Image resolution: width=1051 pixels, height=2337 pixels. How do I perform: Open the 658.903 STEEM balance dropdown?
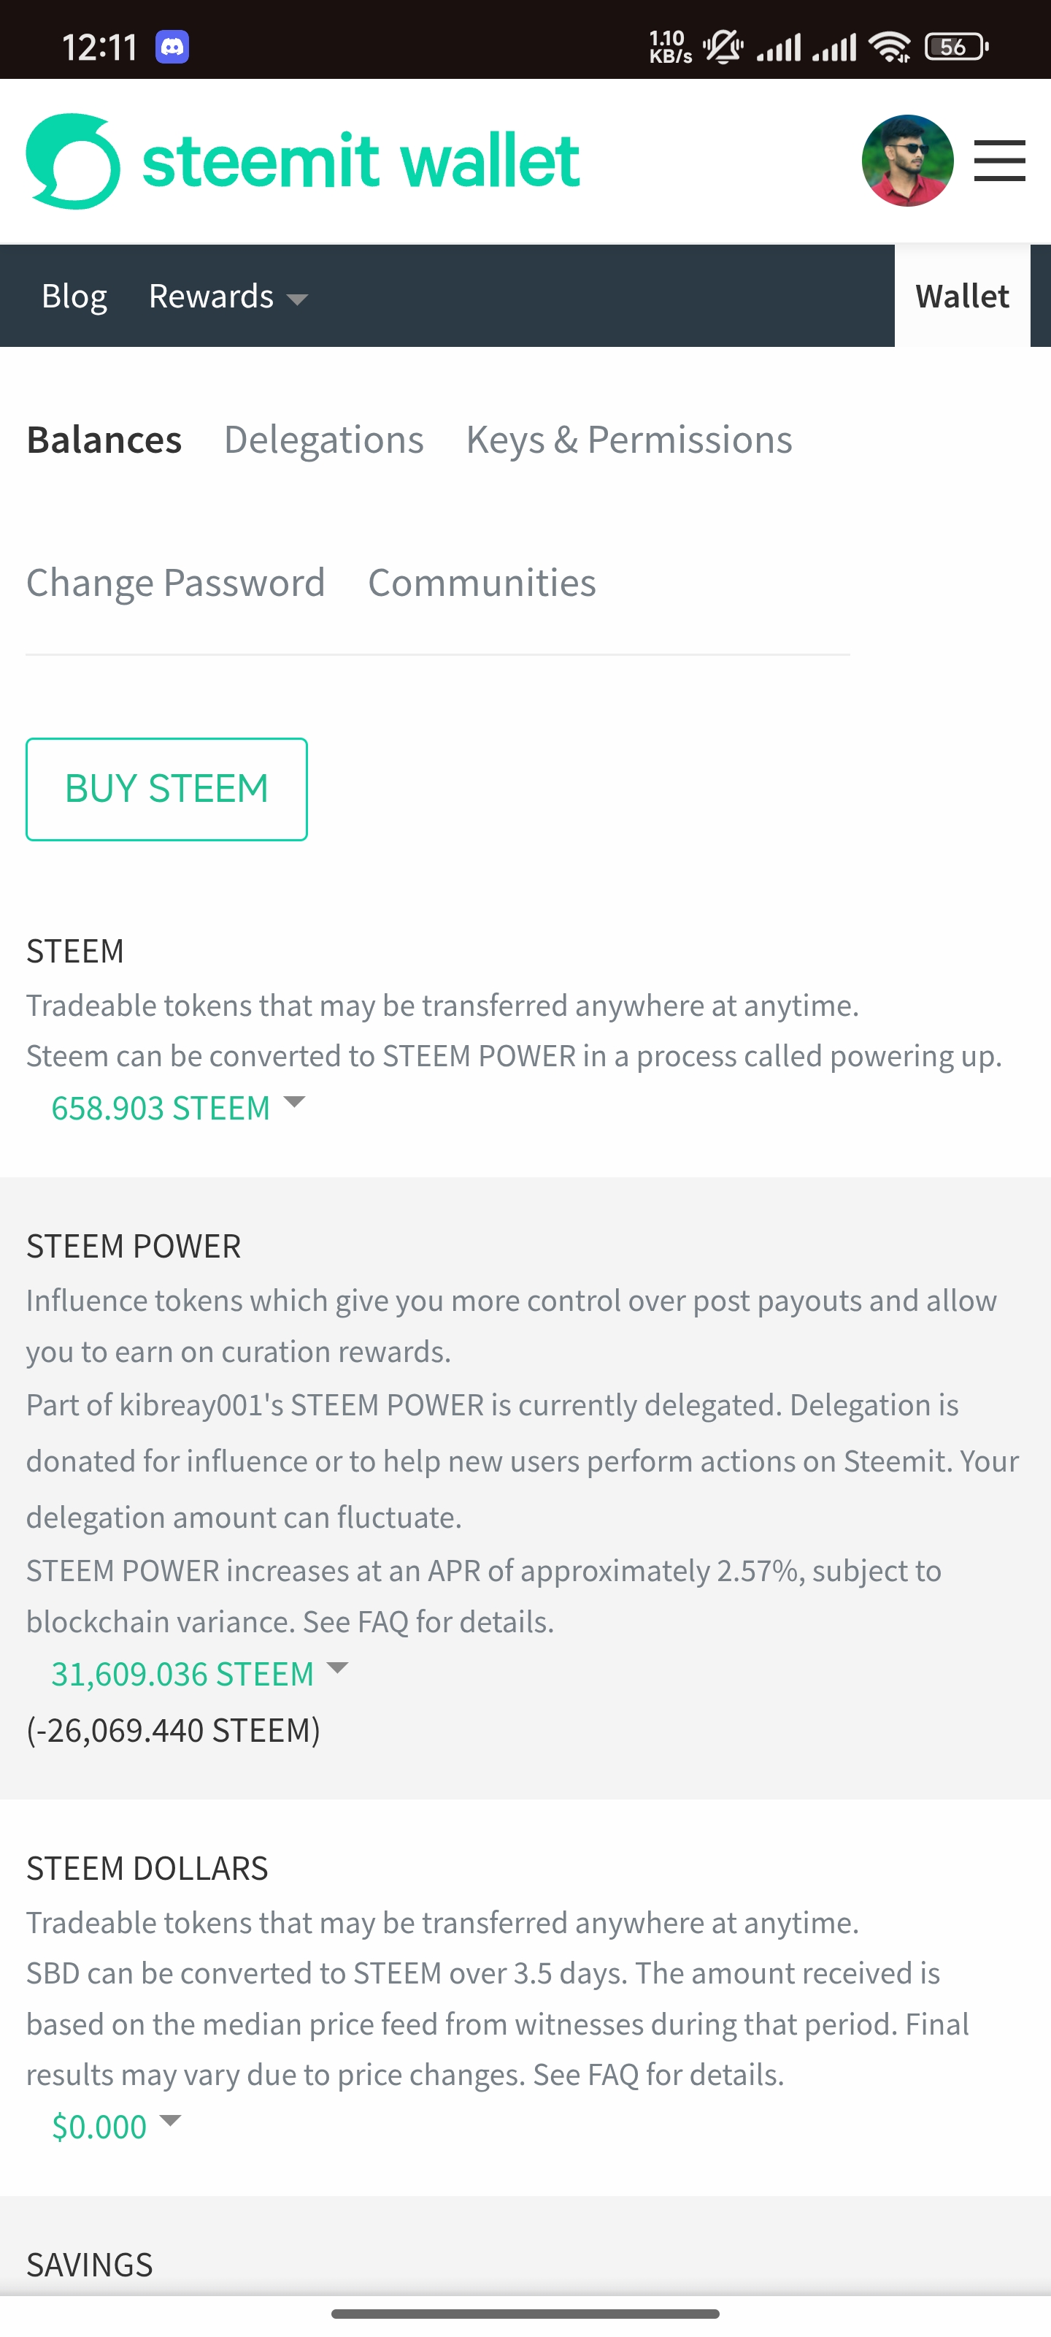coord(178,1108)
